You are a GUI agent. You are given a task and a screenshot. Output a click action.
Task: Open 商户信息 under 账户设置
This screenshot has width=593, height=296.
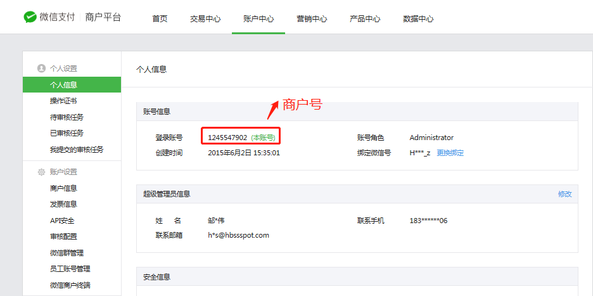(63, 188)
